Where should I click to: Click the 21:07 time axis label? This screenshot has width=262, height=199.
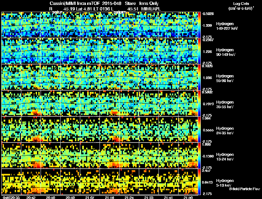90,197
